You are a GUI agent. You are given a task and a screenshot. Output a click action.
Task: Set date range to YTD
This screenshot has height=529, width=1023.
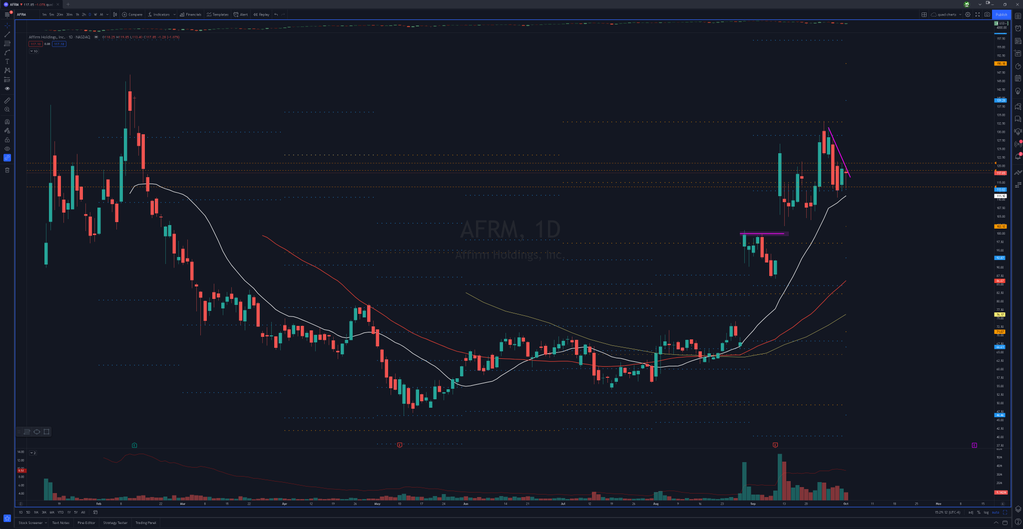point(60,512)
